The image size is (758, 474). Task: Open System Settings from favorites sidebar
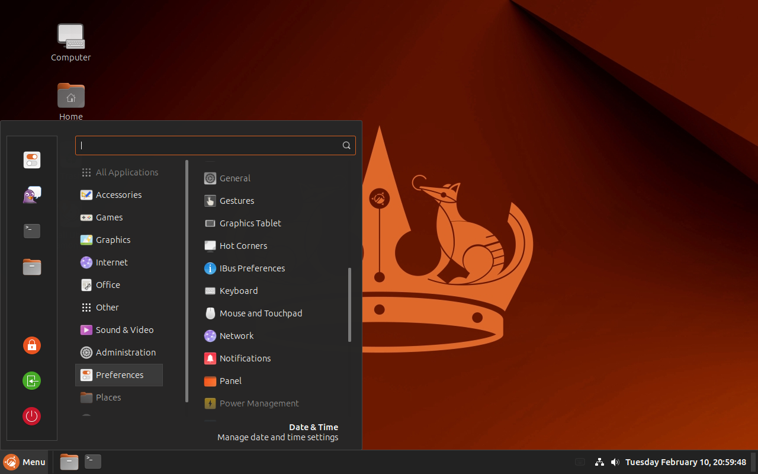32,160
